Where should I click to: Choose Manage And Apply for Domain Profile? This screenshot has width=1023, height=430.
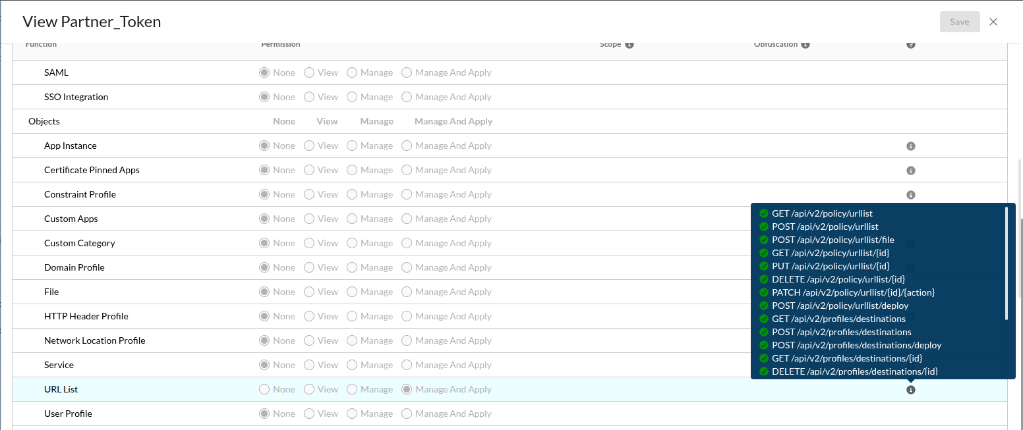(x=407, y=267)
